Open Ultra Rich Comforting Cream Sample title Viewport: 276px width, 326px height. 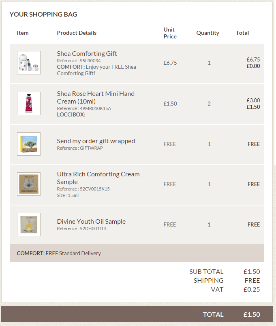point(98,178)
